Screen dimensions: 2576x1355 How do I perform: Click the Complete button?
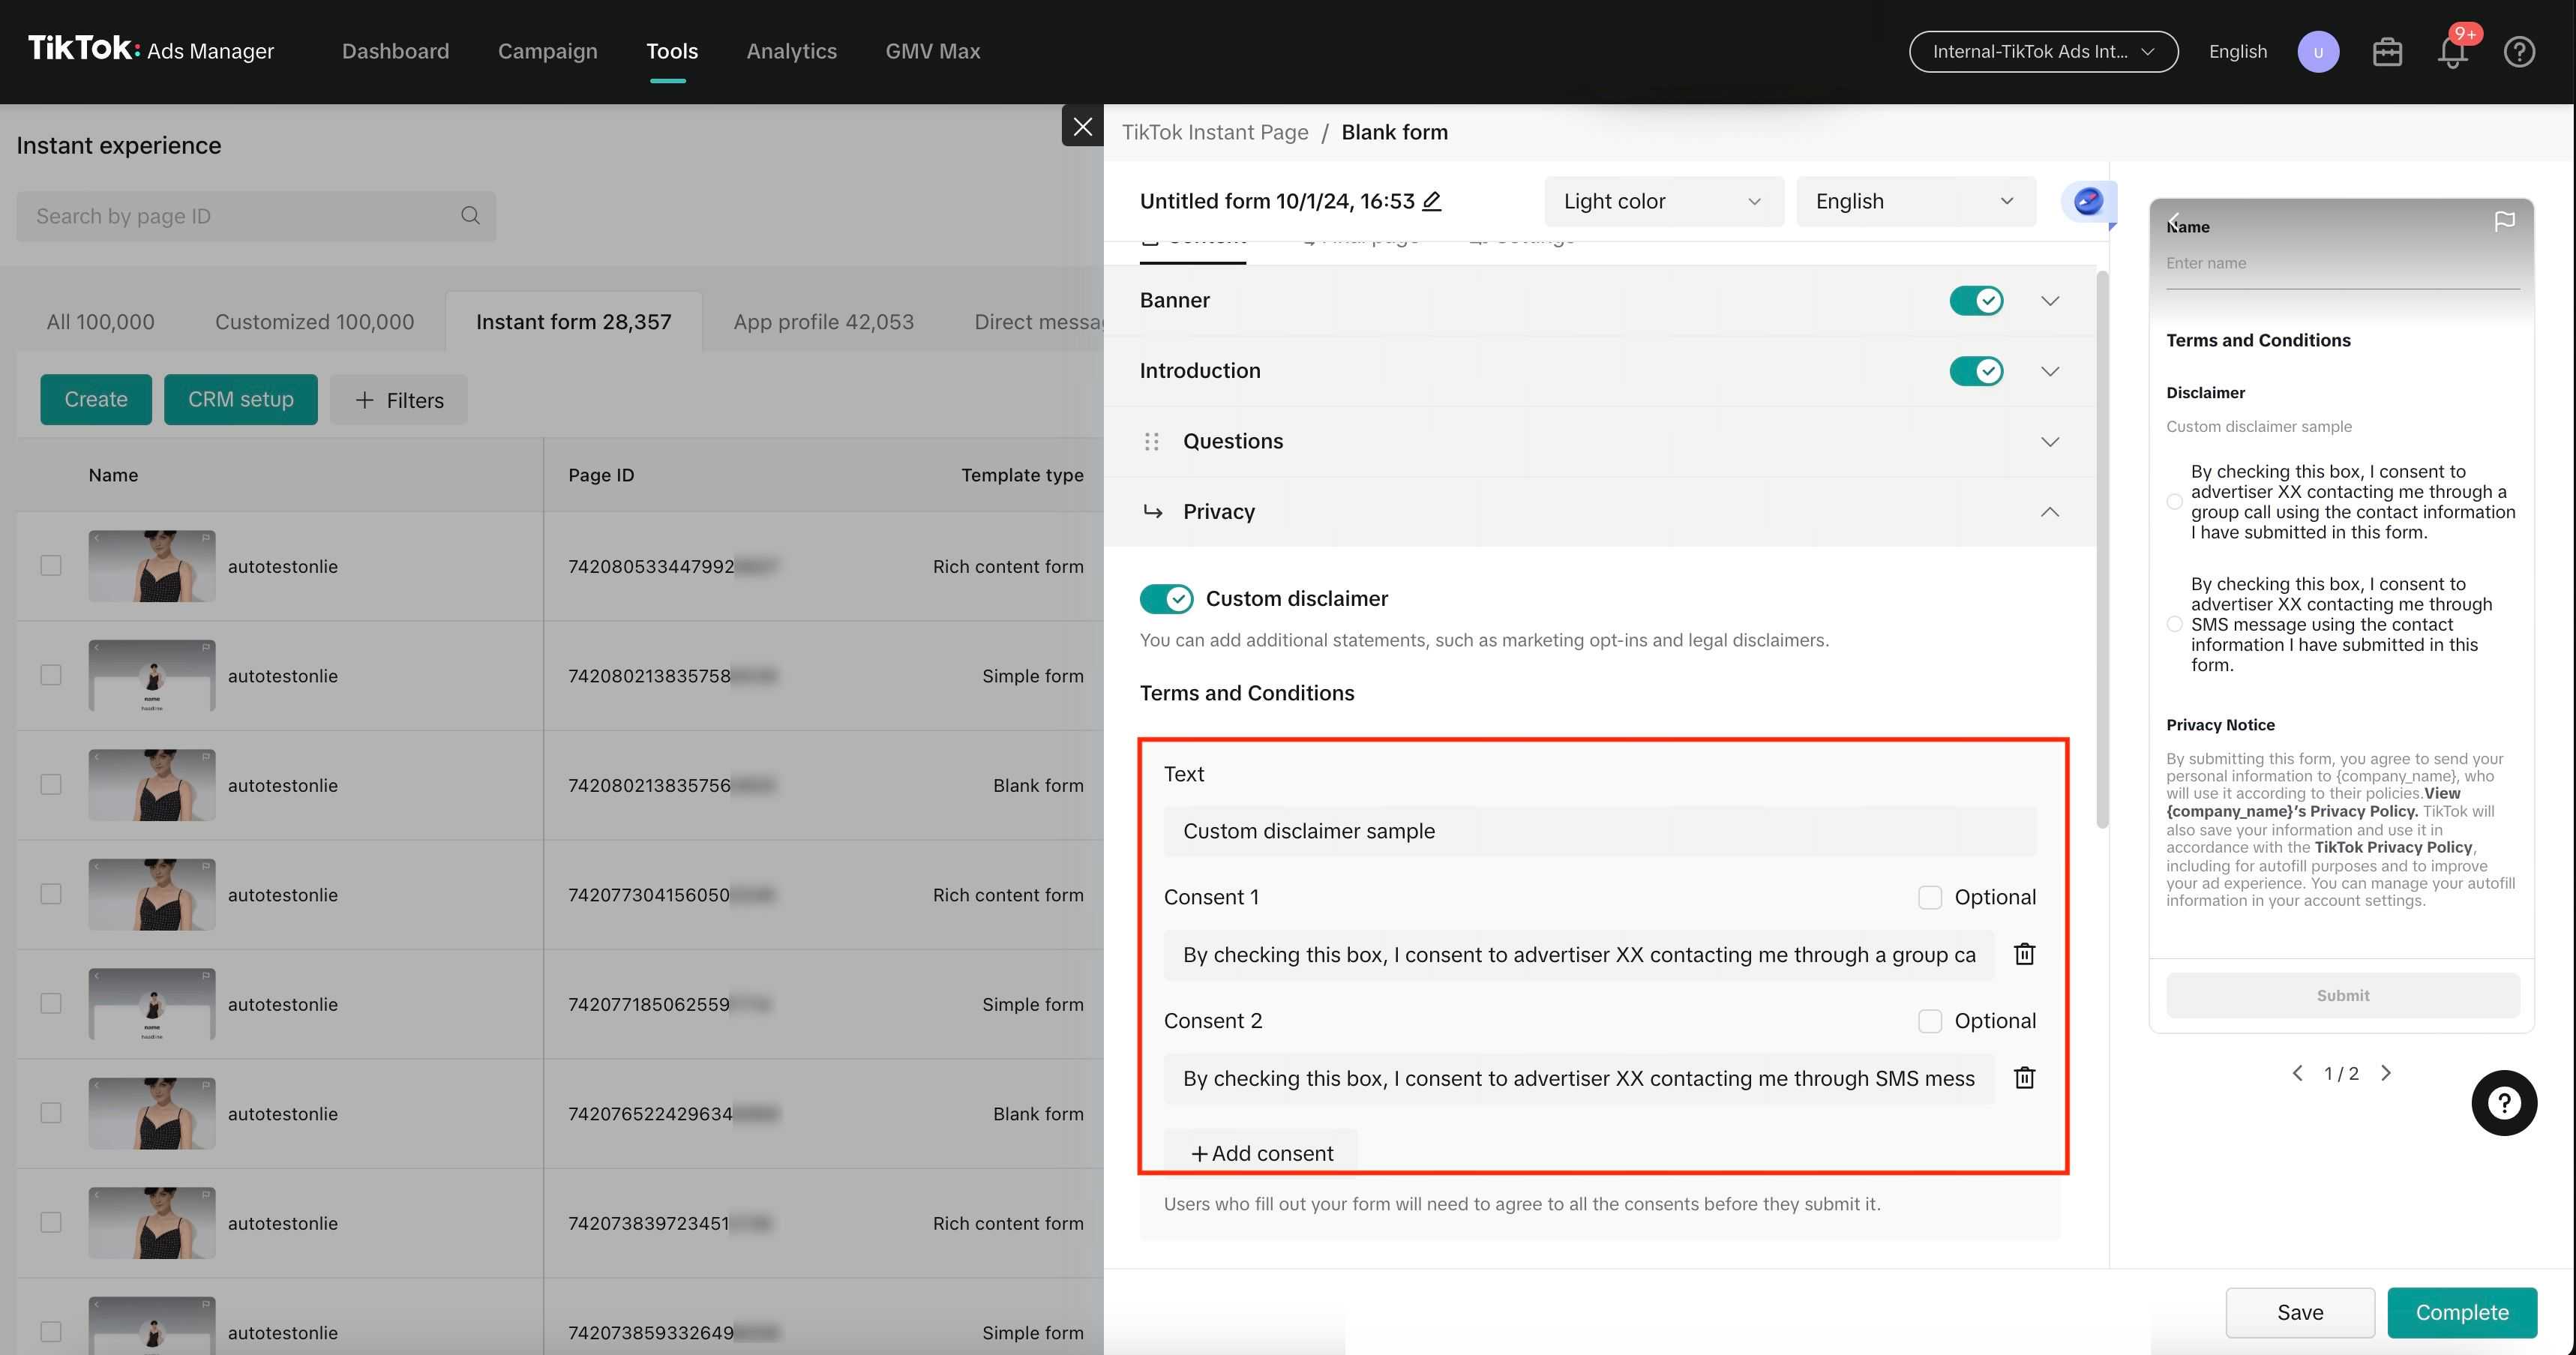pyautogui.click(x=2461, y=1312)
